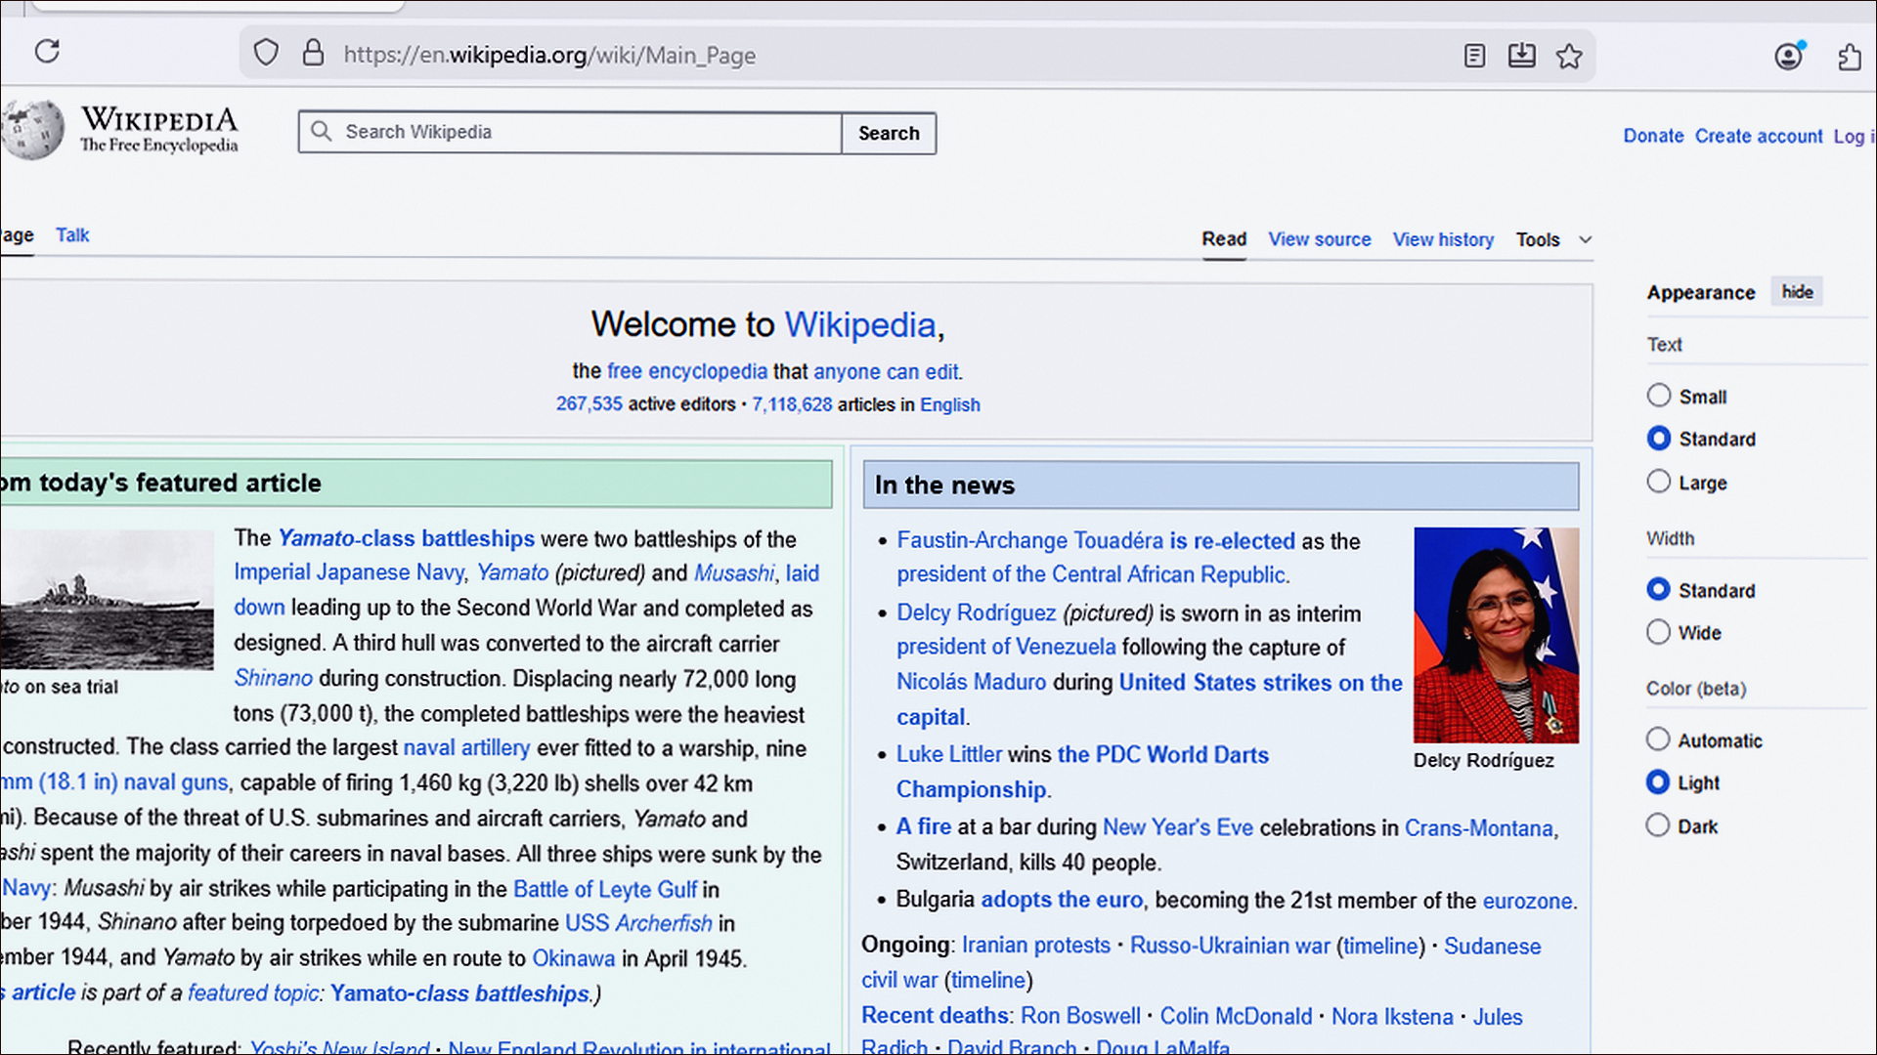This screenshot has height=1055, width=1877.
Task: Open the Create account link
Action: click(1759, 137)
